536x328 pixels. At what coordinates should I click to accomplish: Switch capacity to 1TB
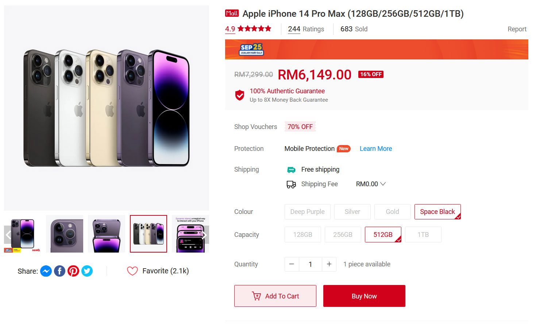click(423, 234)
